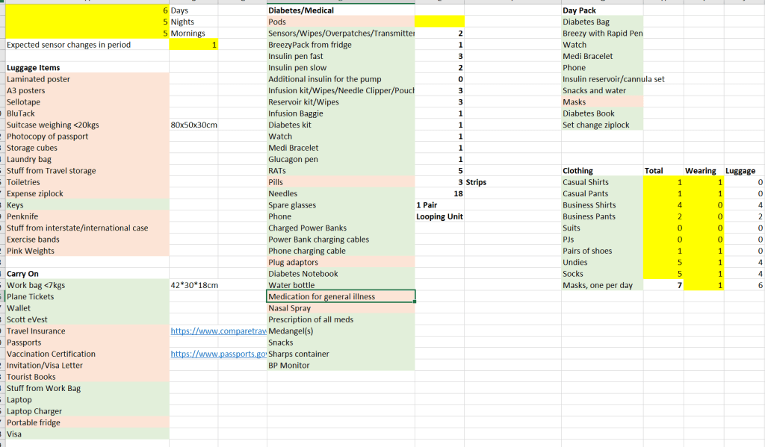765x447 pixels.
Task: Click the 'Clothing' table header cell
Action: [x=577, y=171]
